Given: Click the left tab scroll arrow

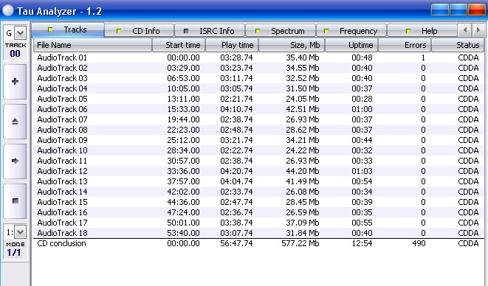Looking at the screenshot, I should pos(465,30).
